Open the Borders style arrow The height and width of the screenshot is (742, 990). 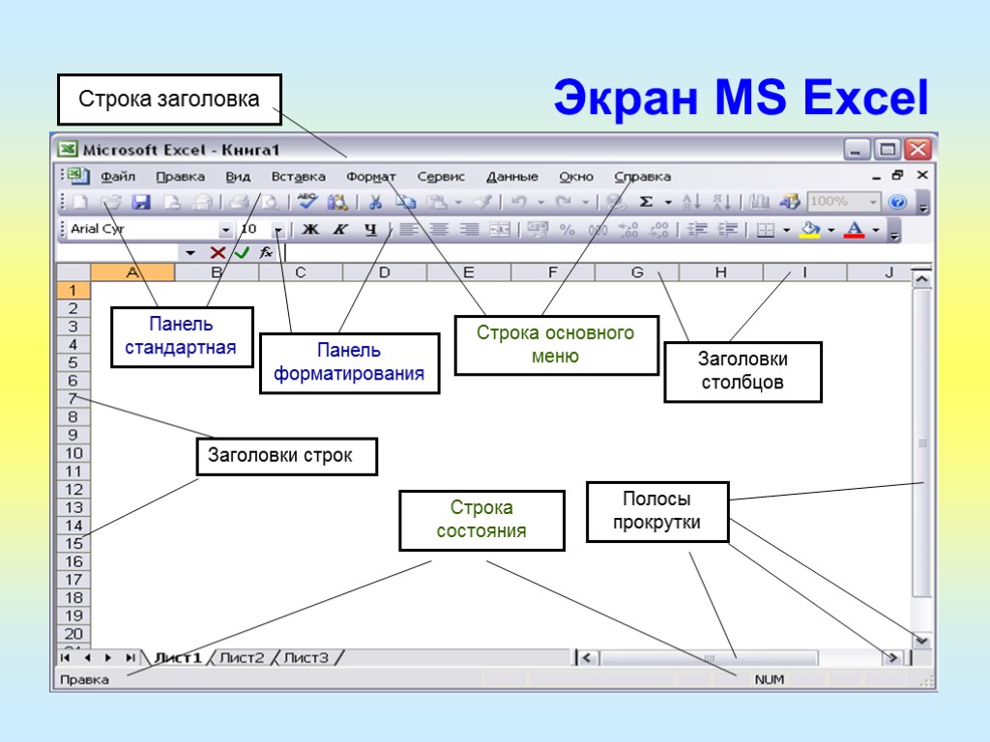coord(787,230)
